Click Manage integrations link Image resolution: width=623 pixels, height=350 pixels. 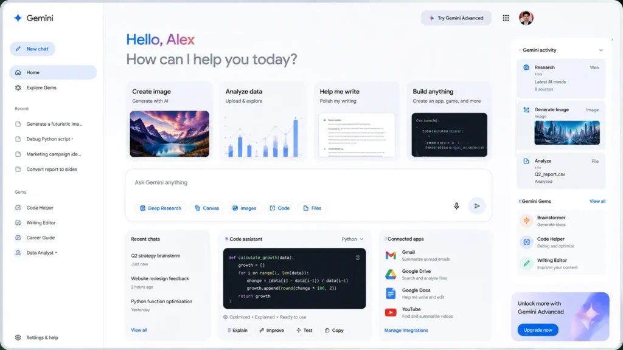click(x=406, y=331)
